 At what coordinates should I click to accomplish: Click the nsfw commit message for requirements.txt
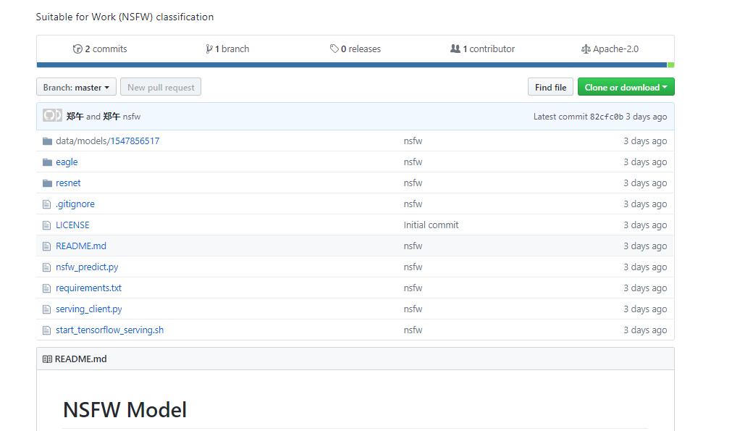coord(413,288)
